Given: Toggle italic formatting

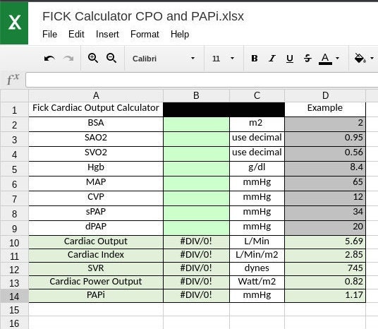Looking at the screenshot, I should tap(272, 58).
